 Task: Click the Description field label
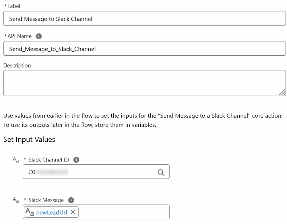[x=17, y=65]
